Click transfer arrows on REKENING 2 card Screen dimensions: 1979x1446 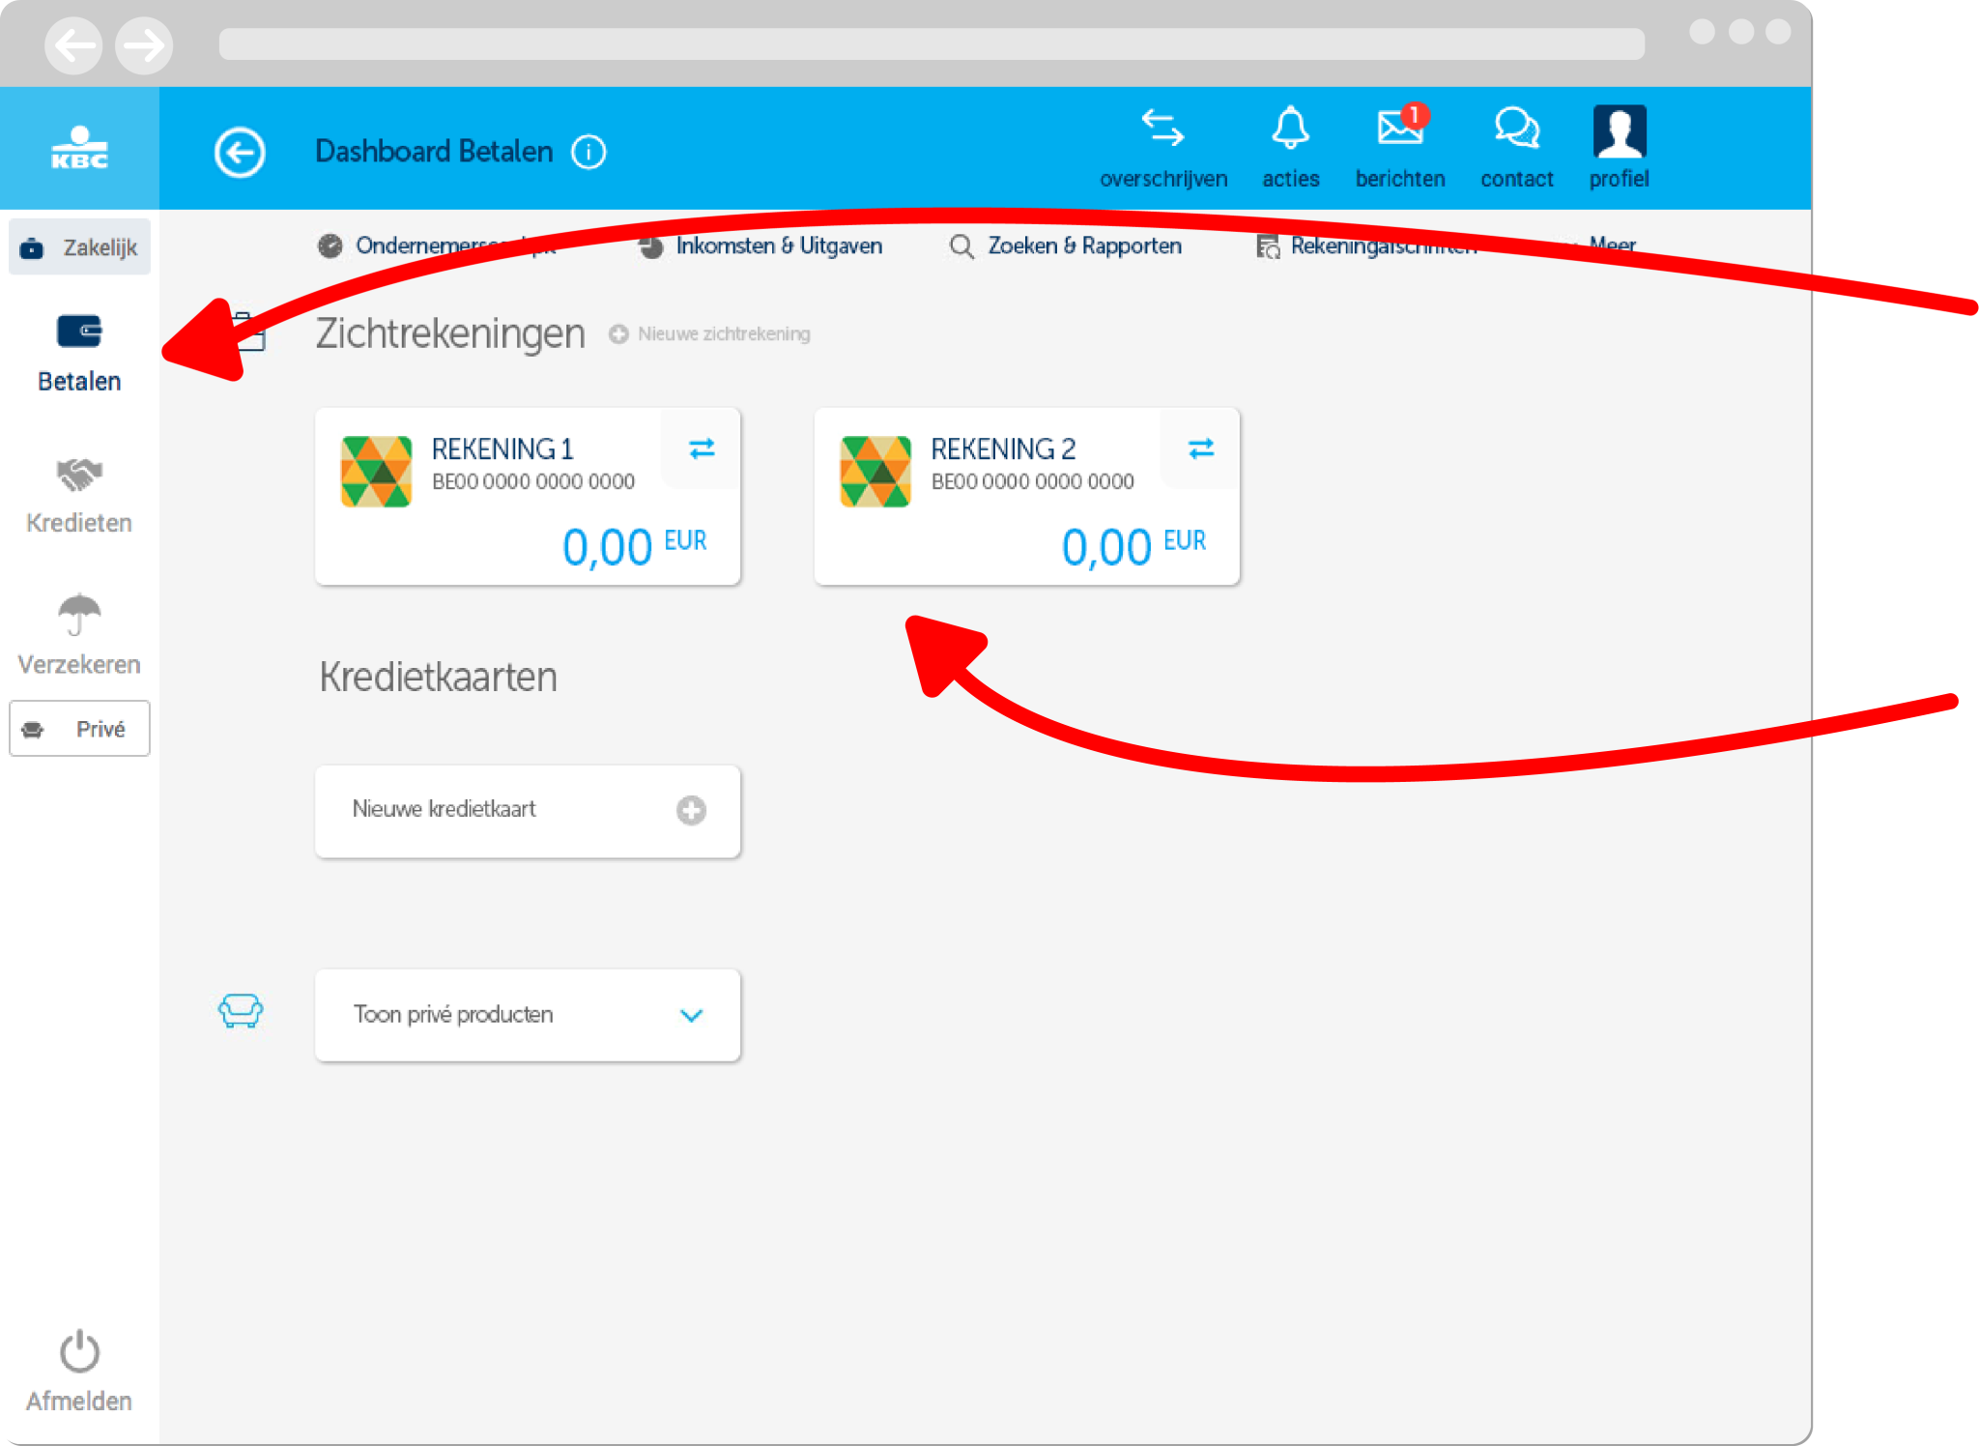coord(1201,448)
